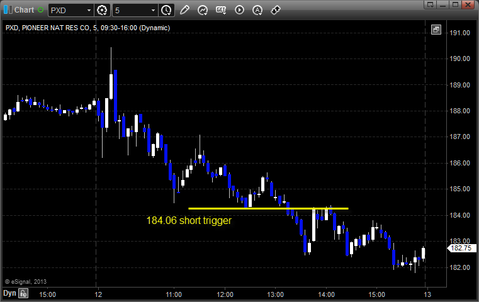Open the GET tools menu
The width and height of the screenshot is (479, 302).
click(221, 10)
